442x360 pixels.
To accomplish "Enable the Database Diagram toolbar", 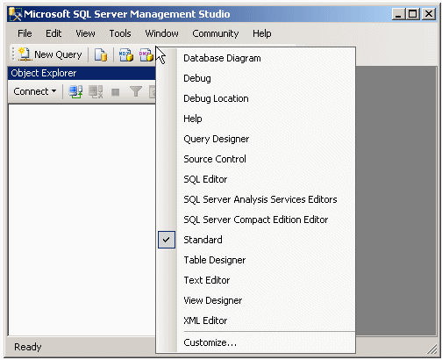I will [x=256, y=58].
